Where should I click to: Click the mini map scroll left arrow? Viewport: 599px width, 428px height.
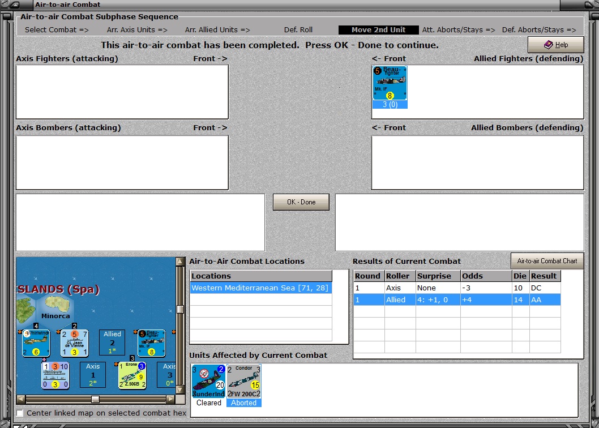(21, 399)
